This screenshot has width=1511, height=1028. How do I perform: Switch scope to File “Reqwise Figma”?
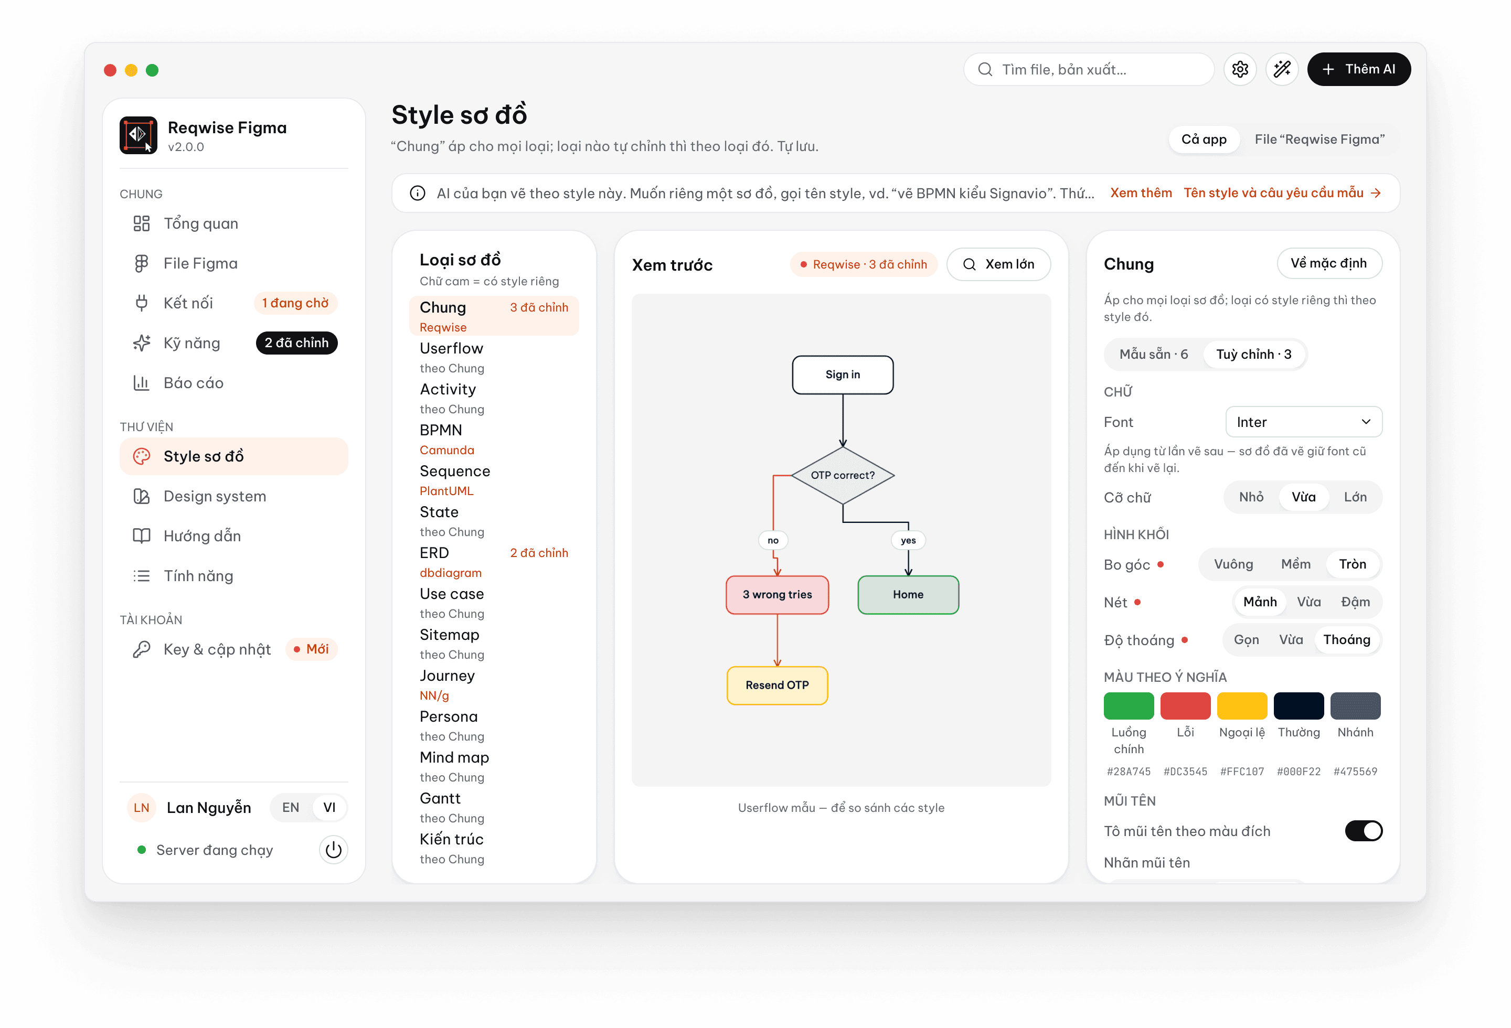(1319, 139)
